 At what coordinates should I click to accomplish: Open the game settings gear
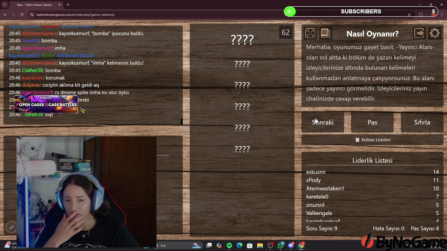click(434, 33)
